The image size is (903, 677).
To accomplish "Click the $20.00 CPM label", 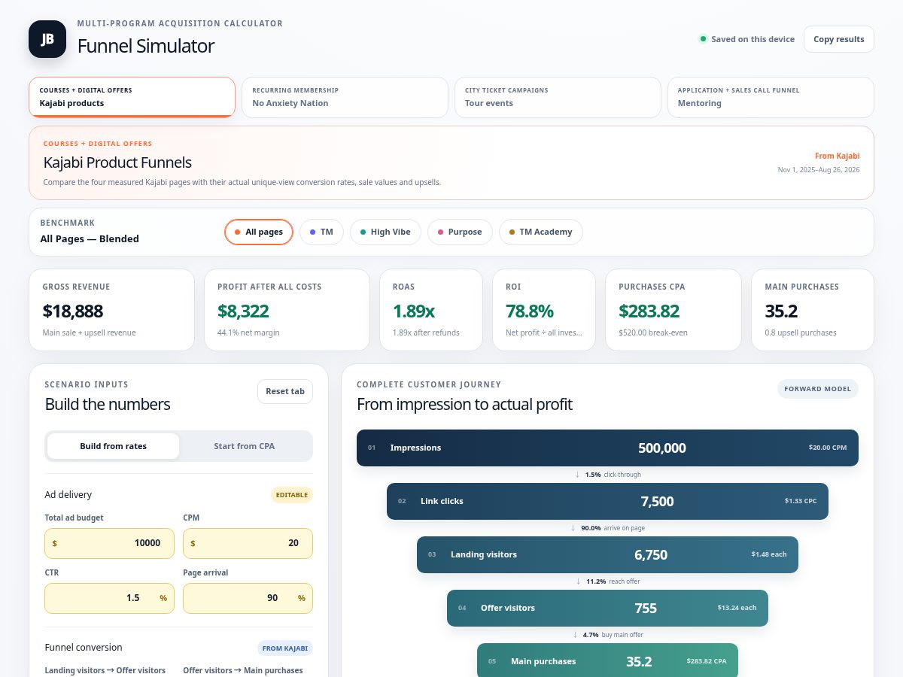I will click(x=828, y=448).
